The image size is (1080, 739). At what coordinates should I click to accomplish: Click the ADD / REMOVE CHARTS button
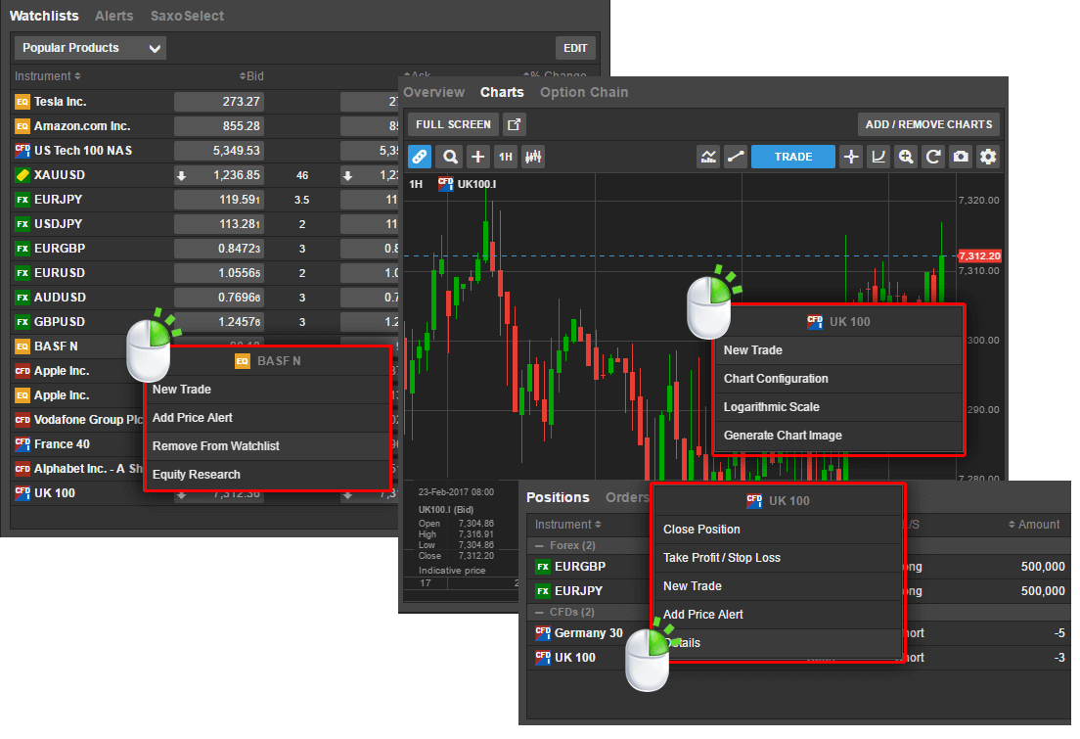[928, 124]
